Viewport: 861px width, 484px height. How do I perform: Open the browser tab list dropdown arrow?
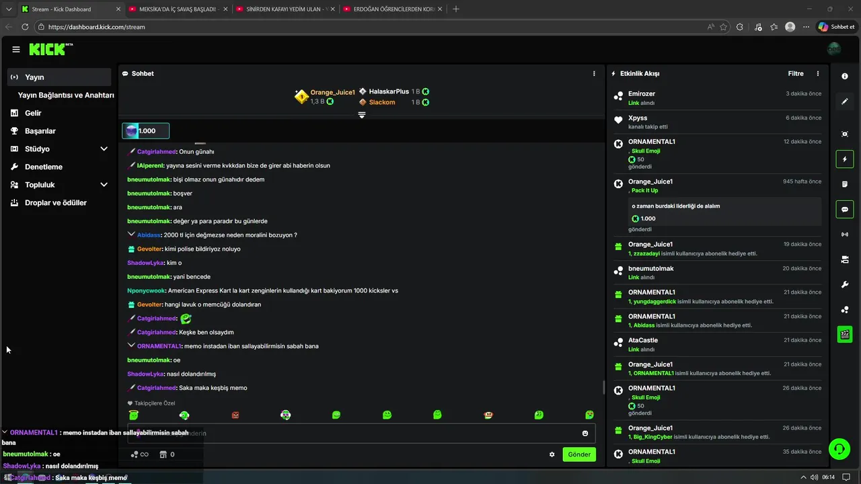point(9,9)
